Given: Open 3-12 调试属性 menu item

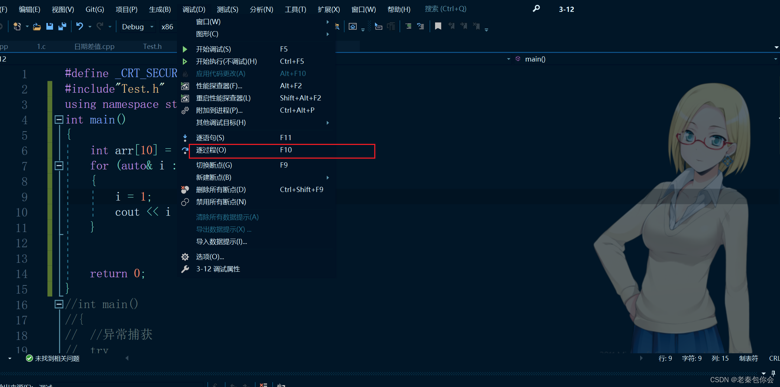Looking at the screenshot, I should 258,269.
